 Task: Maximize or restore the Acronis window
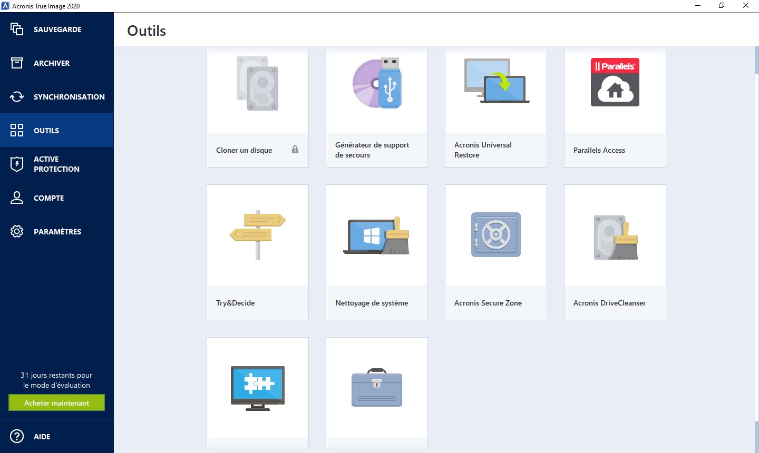click(x=722, y=6)
